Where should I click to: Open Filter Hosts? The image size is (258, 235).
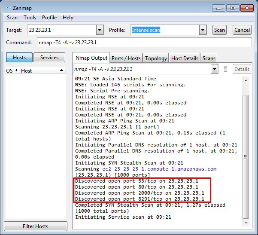click(36, 226)
